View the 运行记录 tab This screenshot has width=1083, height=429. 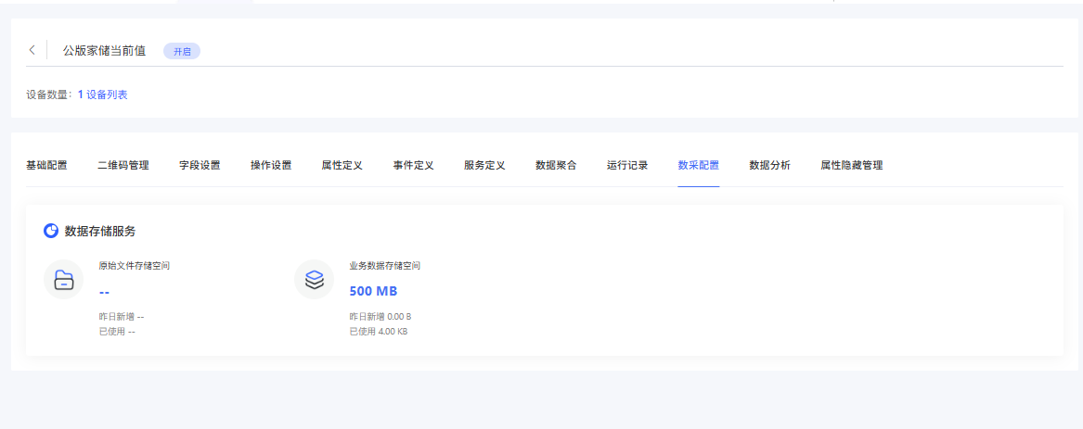click(627, 166)
